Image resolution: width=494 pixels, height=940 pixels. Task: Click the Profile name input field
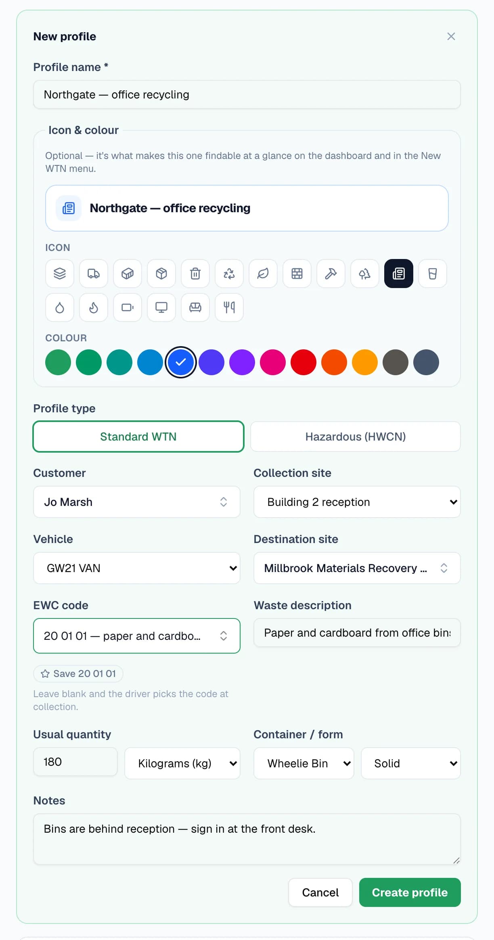point(247,94)
